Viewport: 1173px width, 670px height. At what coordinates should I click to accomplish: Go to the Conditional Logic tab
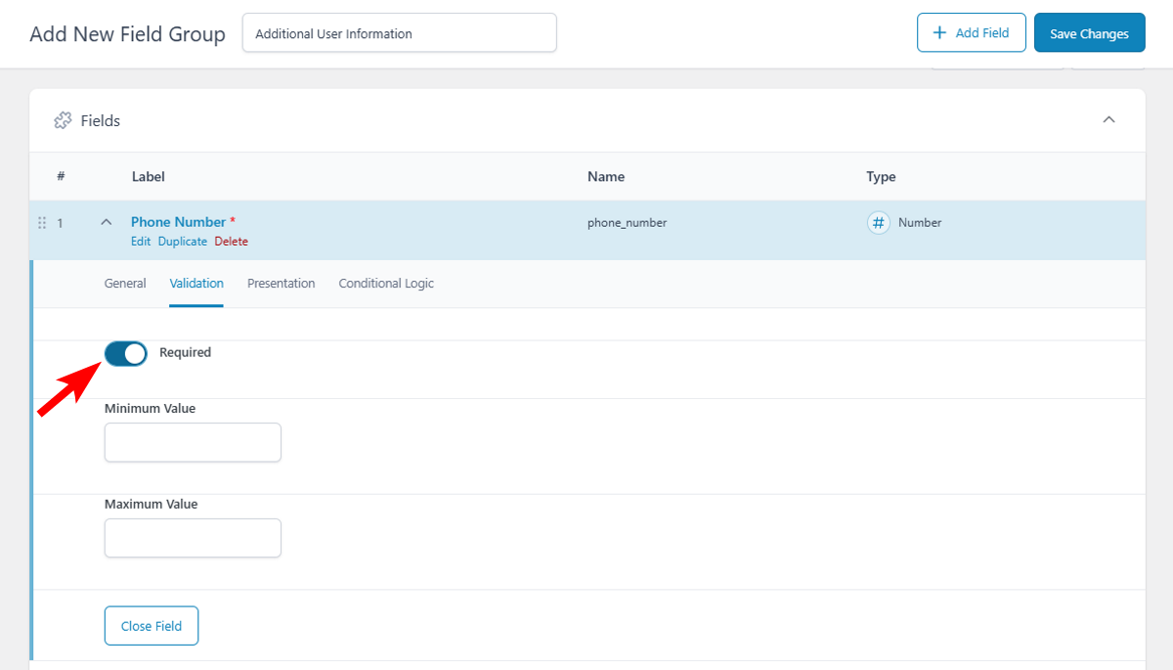pos(386,284)
